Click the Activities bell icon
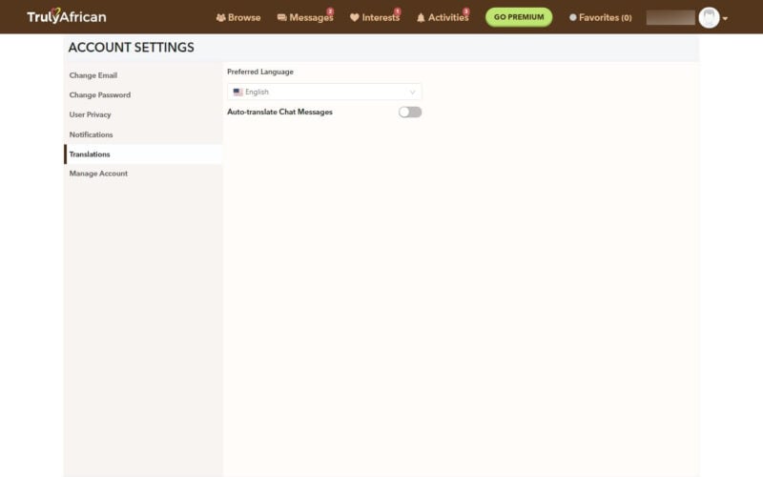The width and height of the screenshot is (763, 477). [421, 17]
